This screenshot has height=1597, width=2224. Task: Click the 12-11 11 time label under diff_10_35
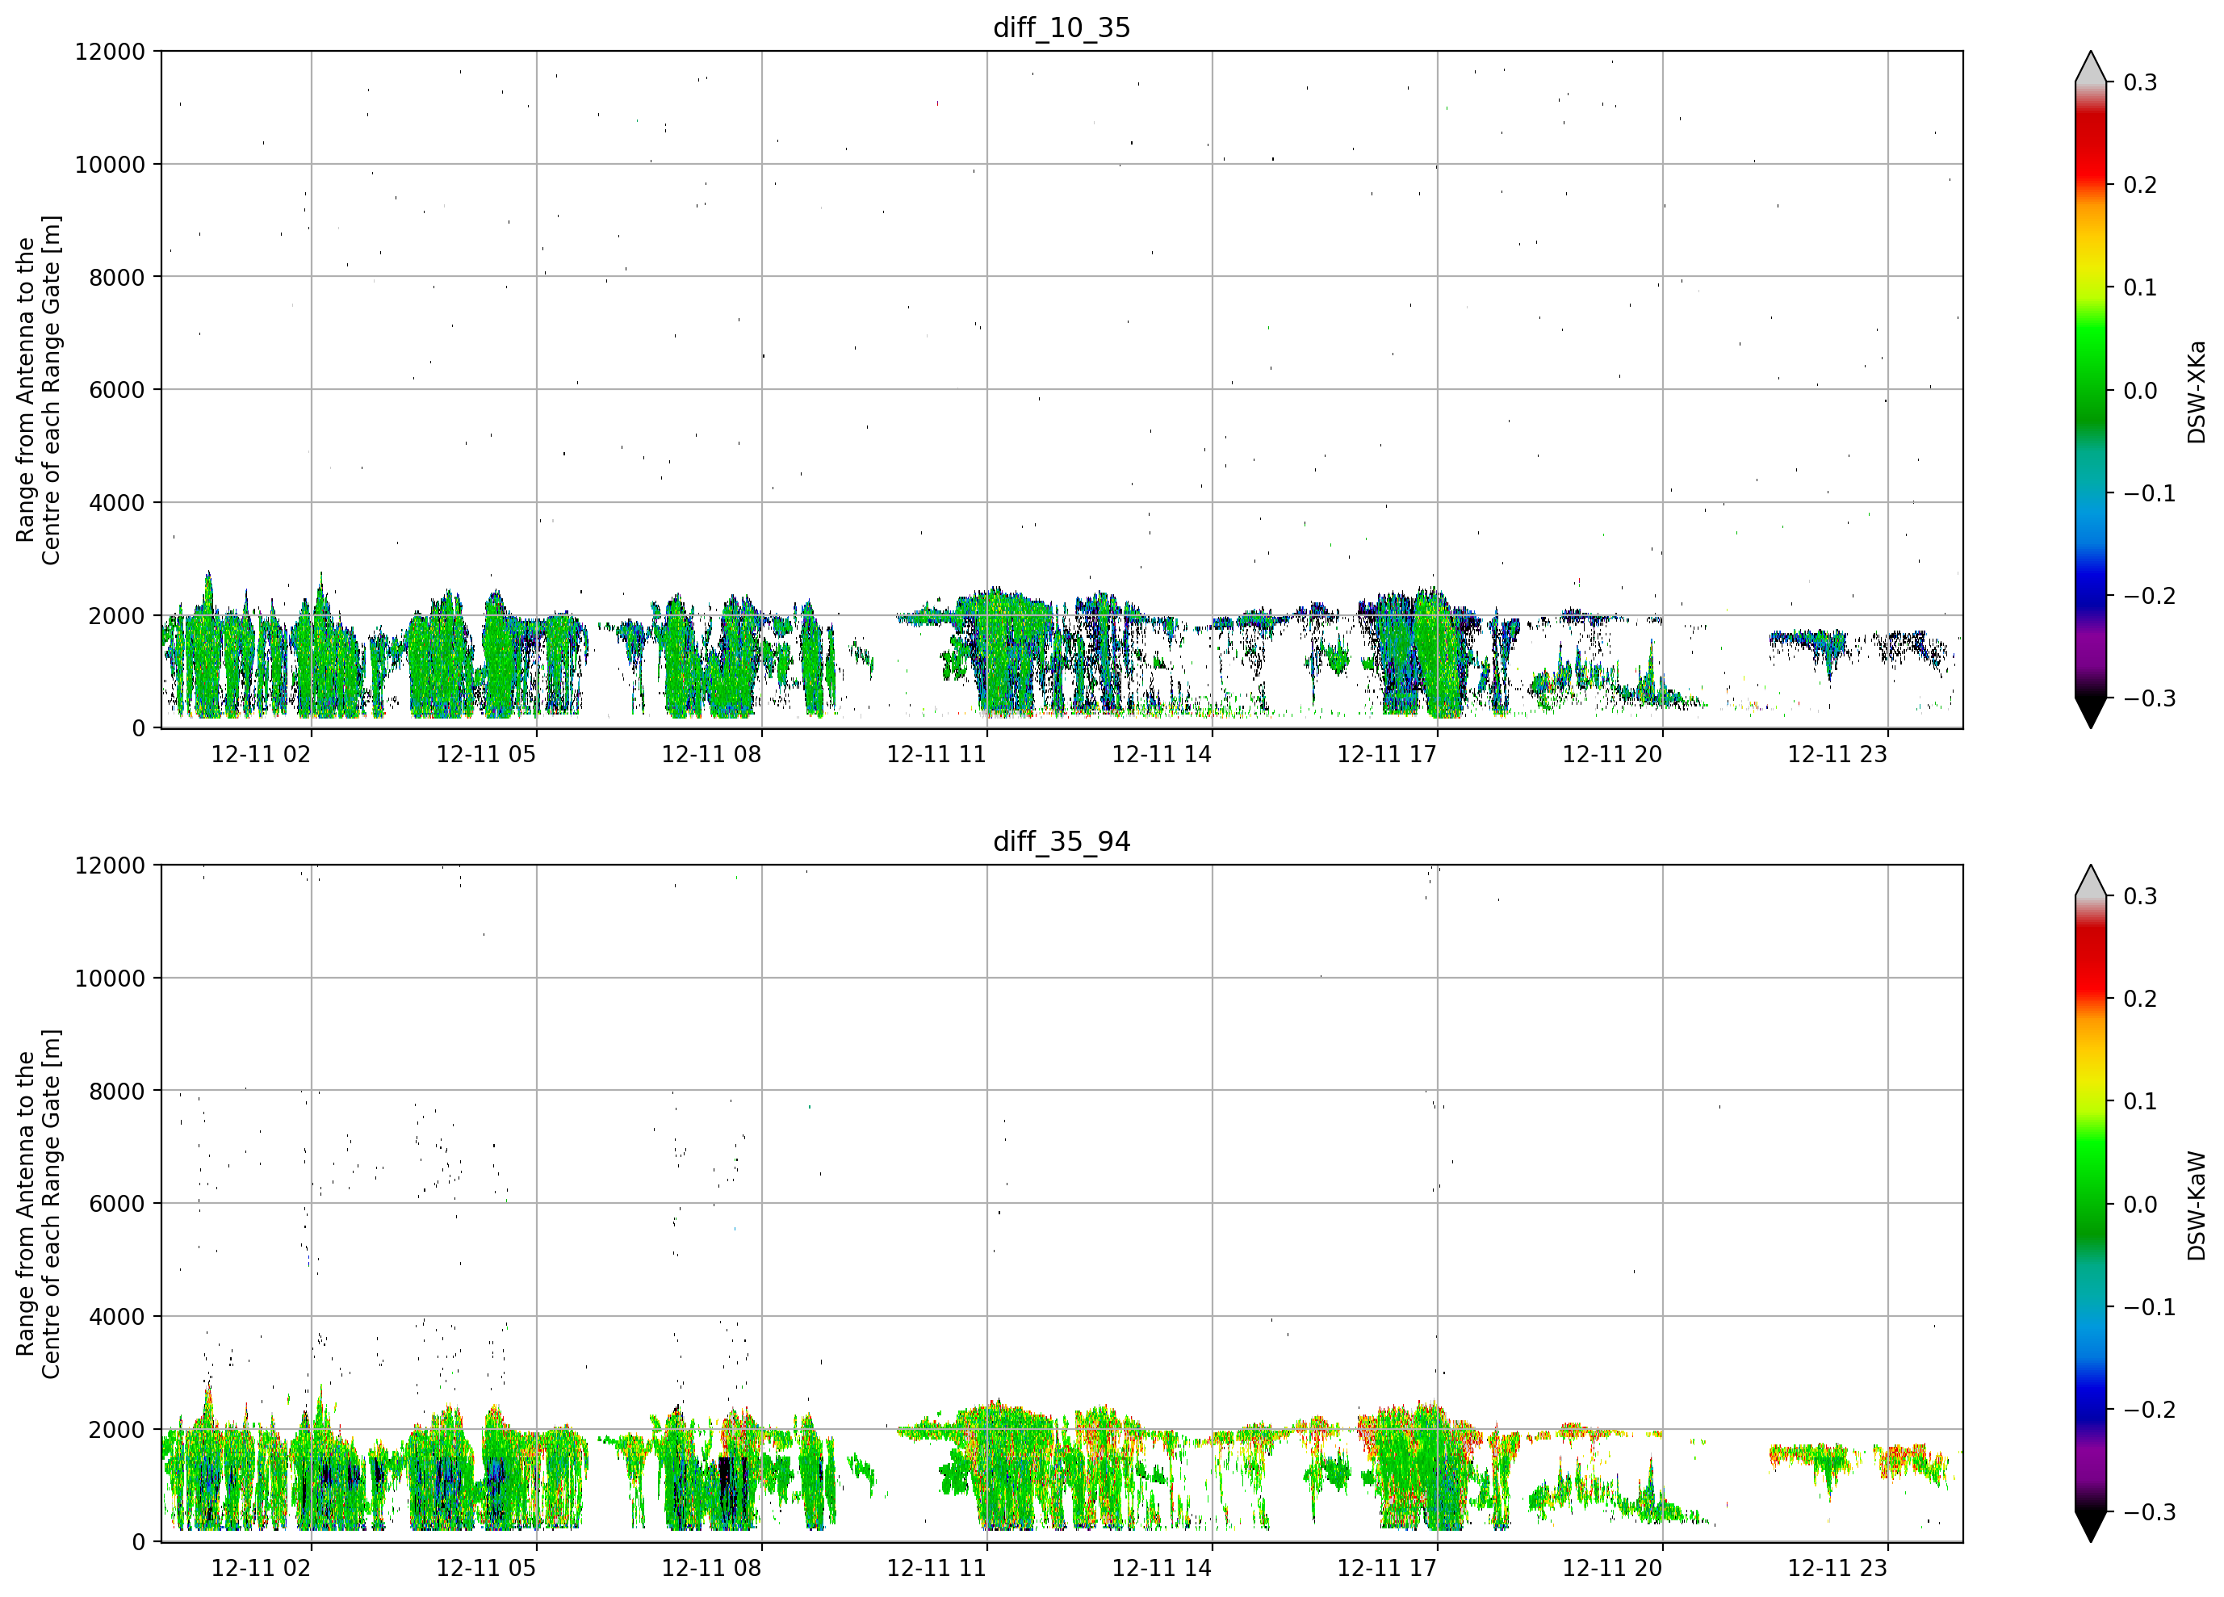click(x=936, y=754)
